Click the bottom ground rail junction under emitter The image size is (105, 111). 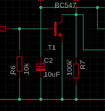point(62,99)
